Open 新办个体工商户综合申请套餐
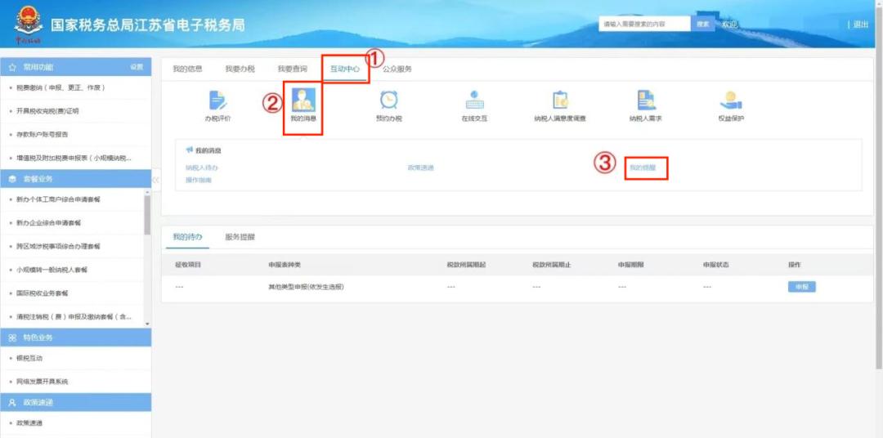Screen dimensions: 883x438 click(59, 199)
